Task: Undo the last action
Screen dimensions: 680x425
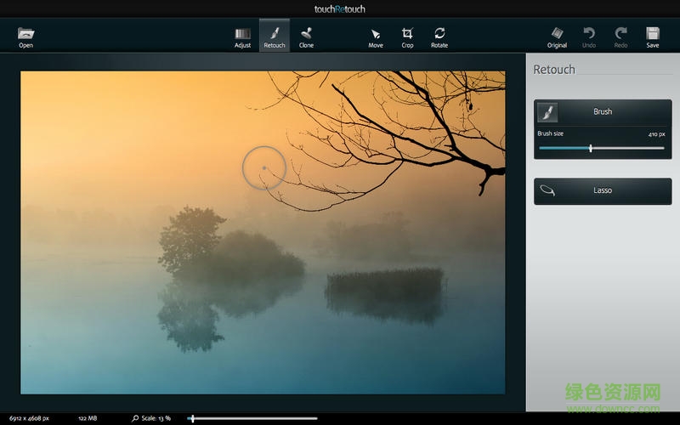Action: tap(589, 37)
